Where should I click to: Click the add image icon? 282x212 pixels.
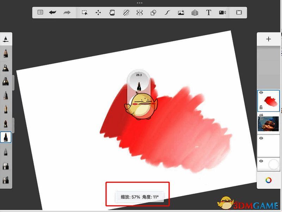click(181, 12)
